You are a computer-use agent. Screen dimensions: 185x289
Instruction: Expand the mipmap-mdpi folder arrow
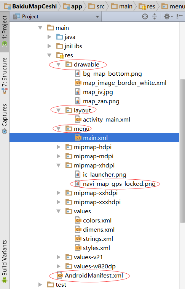pos(58,156)
